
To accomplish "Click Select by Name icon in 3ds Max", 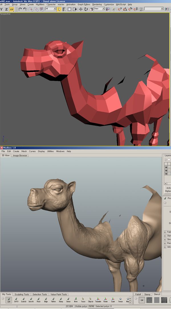I will (64, 9).
